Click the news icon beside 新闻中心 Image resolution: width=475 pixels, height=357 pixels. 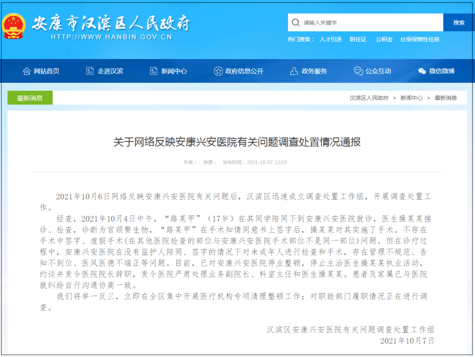pyautogui.click(x=153, y=71)
